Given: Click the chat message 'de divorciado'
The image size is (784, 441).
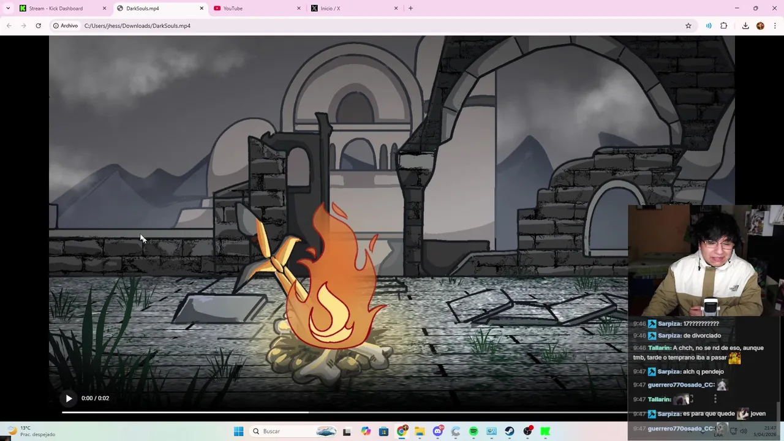Looking at the screenshot, I should tap(701, 336).
